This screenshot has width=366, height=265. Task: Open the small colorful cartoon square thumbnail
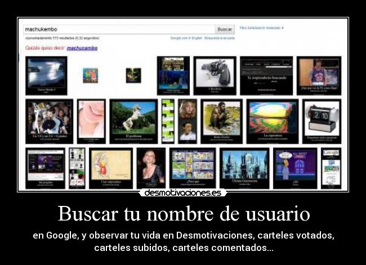tap(91, 75)
